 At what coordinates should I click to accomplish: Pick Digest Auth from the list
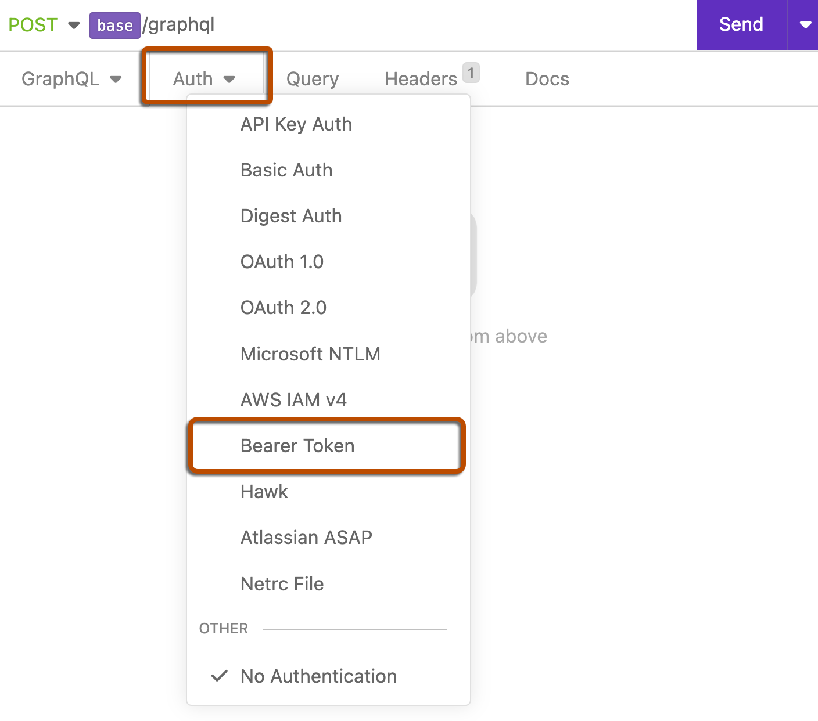(x=290, y=215)
